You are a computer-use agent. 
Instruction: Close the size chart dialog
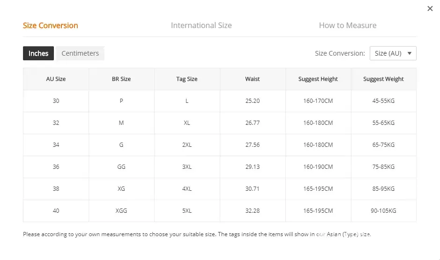pyautogui.click(x=430, y=8)
